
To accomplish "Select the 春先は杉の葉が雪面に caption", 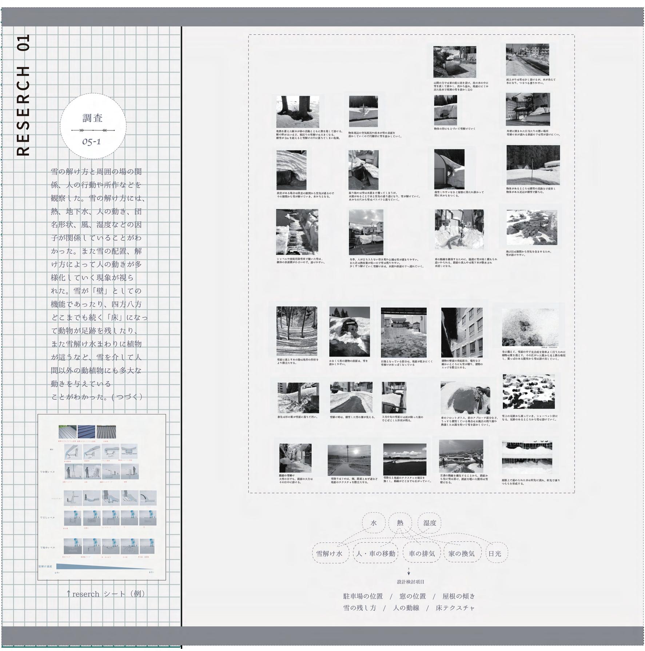I will tap(298, 417).
